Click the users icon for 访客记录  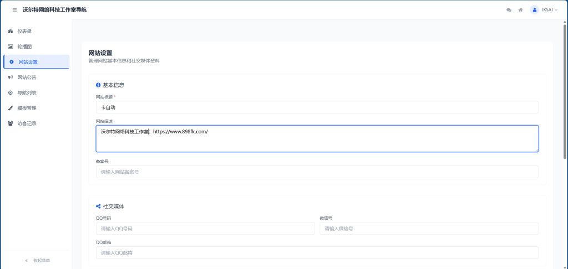11,123
